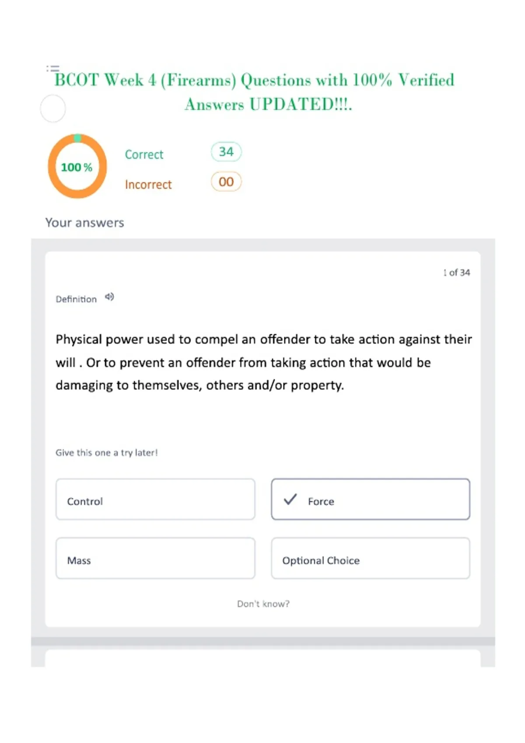Click the question text about physical power

(x=264, y=362)
